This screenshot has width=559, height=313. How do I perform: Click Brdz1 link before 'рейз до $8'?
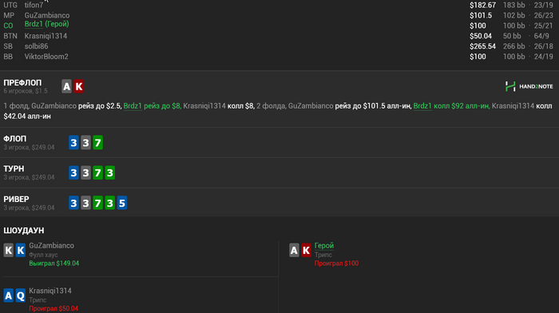click(x=133, y=106)
